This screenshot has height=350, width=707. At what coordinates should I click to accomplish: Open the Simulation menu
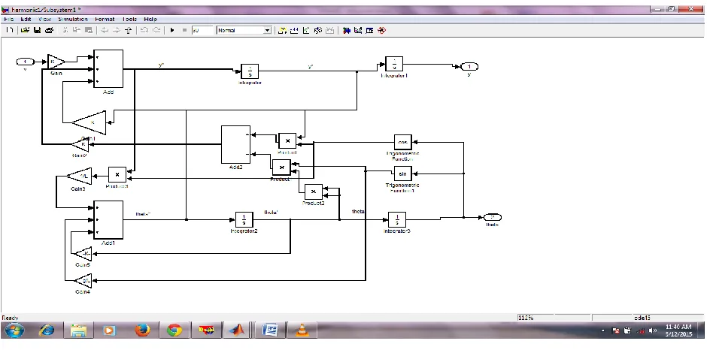pos(73,19)
